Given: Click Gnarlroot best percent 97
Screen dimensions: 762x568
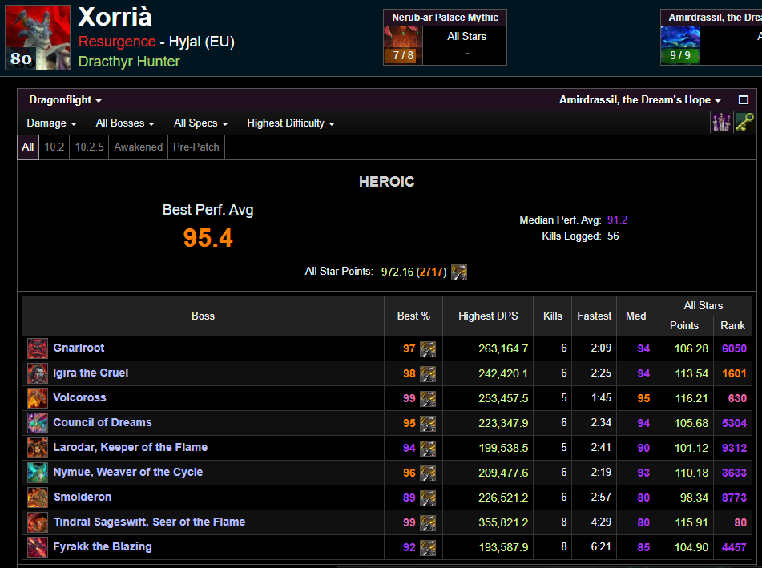Looking at the screenshot, I should (x=409, y=348).
